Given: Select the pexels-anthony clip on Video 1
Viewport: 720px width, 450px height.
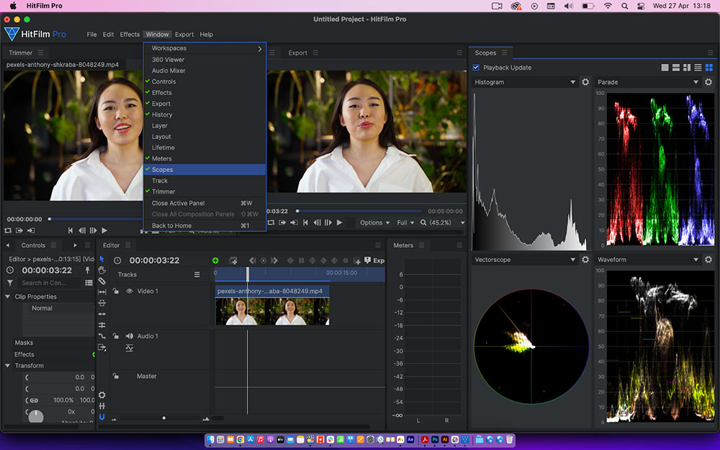Looking at the screenshot, I should click(x=272, y=305).
